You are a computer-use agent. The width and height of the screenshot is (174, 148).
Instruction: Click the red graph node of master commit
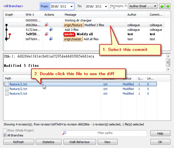[x=10, y=34]
